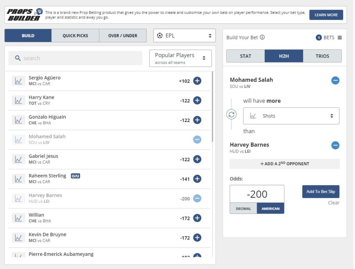Remove Harvey Barnes from Build Your Bet
The width and height of the screenshot is (355, 269).
click(335, 145)
